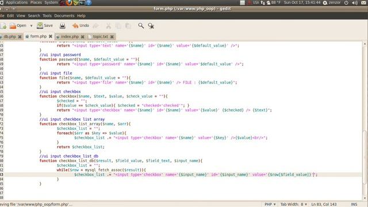Click the INS insert mode indicator

pyautogui.click(x=354, y=205)
